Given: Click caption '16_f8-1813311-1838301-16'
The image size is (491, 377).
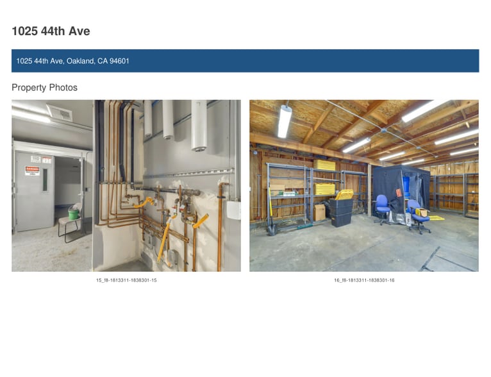Looking at the screenshot, I should coord(364,280).
